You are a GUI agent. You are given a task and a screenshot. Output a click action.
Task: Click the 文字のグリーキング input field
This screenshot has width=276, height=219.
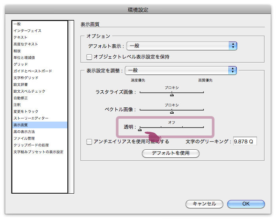pos(245,141)
